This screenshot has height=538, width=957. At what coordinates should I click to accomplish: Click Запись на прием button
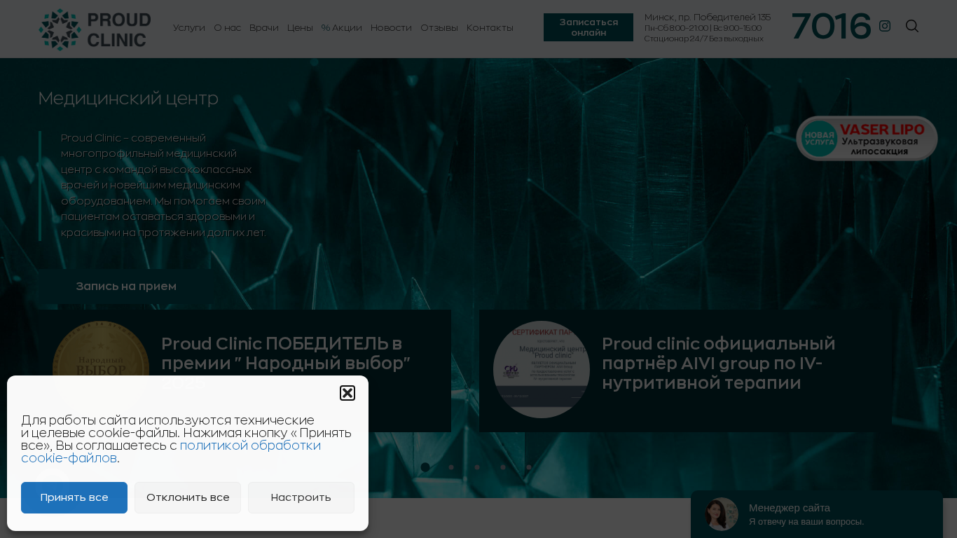tap(126, 286)
